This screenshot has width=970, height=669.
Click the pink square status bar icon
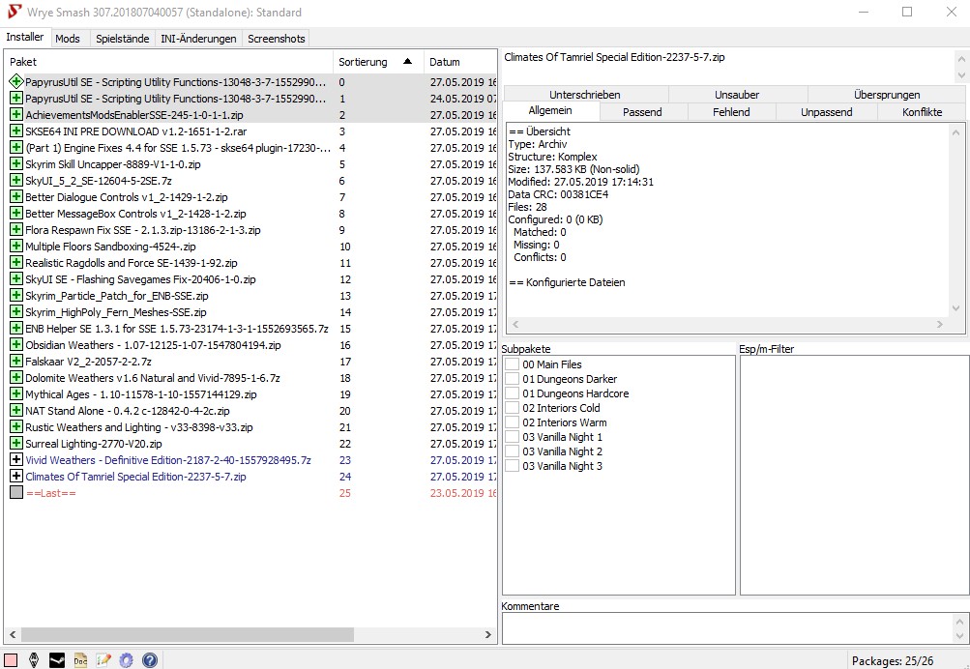[11, 659]
